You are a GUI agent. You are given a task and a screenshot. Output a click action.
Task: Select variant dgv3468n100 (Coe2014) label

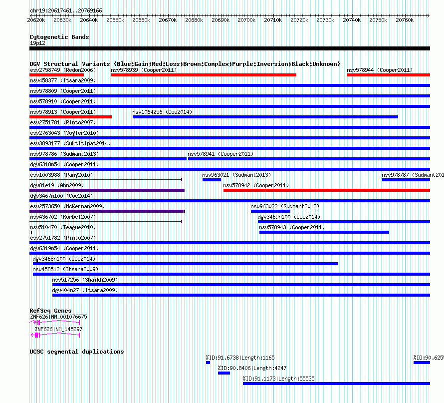[x=64, y=259]
